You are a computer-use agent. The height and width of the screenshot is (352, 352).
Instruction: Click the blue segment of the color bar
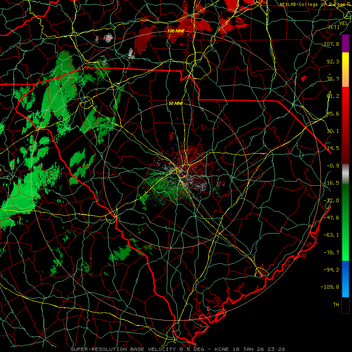click(345, 279)
